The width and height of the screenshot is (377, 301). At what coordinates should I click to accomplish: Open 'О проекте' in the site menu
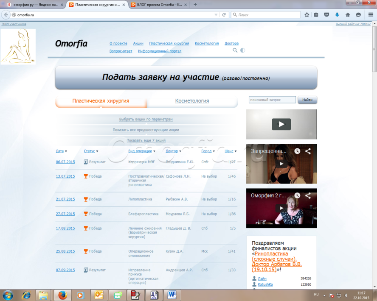coord(118,43)
